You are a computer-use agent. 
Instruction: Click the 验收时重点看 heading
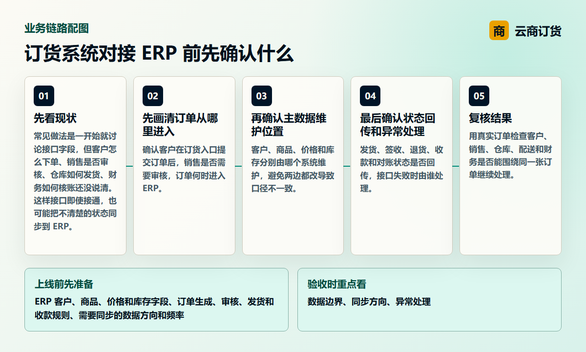(x=337, y=284)
